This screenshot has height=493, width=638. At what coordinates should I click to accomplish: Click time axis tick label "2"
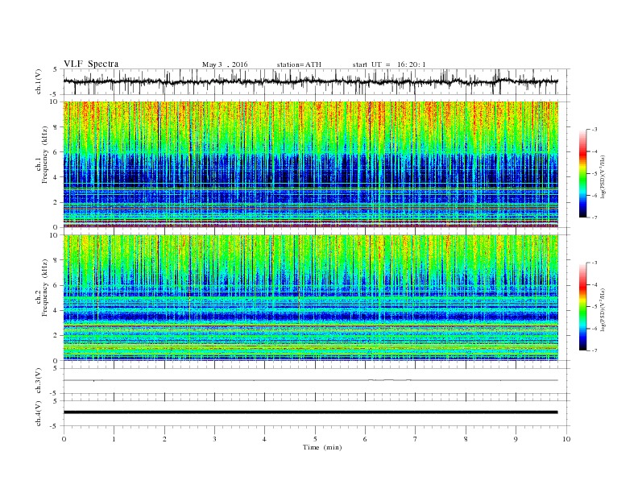164,439
